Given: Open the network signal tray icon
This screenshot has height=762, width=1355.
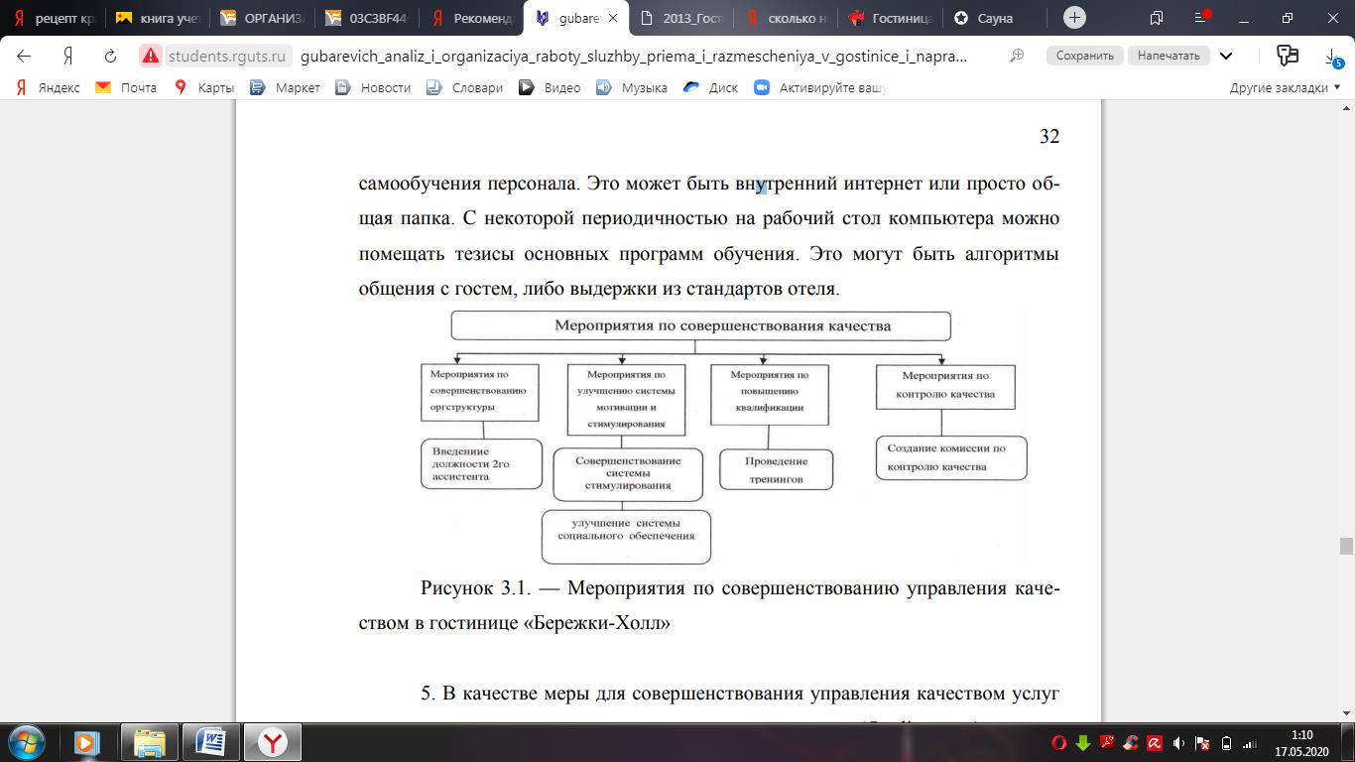Looking at the screenshot, I should [1250, 743].
